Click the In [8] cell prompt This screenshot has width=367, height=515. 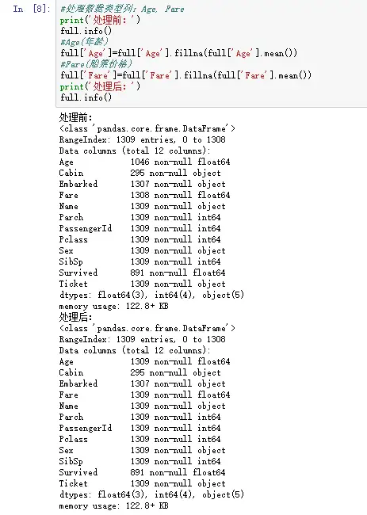(x=32, y=9)
